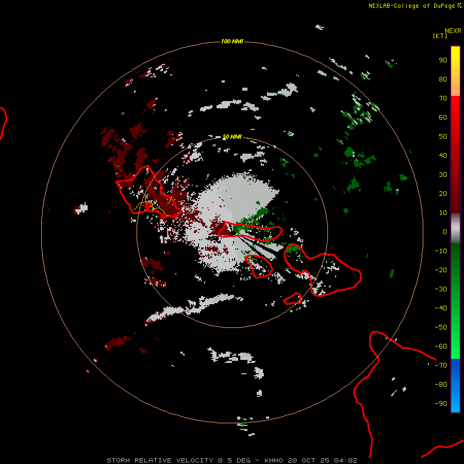
Task: Click the [KT] units label
Action: click(x=440, y=36)
